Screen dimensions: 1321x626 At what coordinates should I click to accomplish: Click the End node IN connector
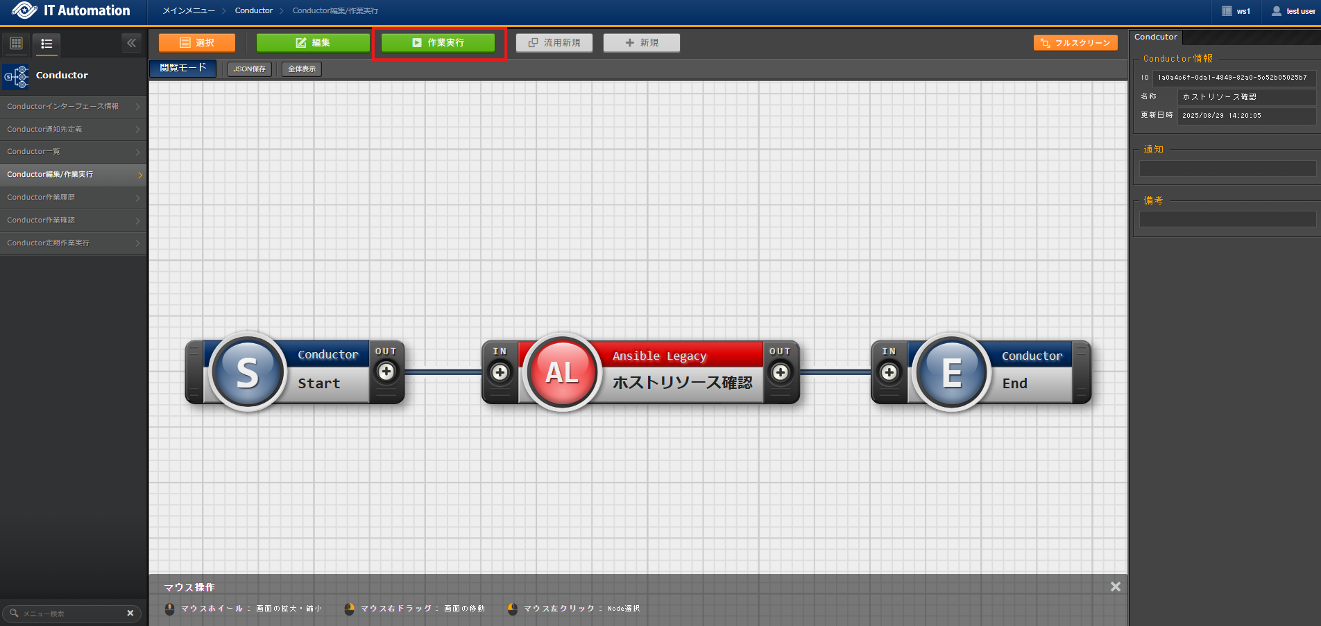coord(889,372)
